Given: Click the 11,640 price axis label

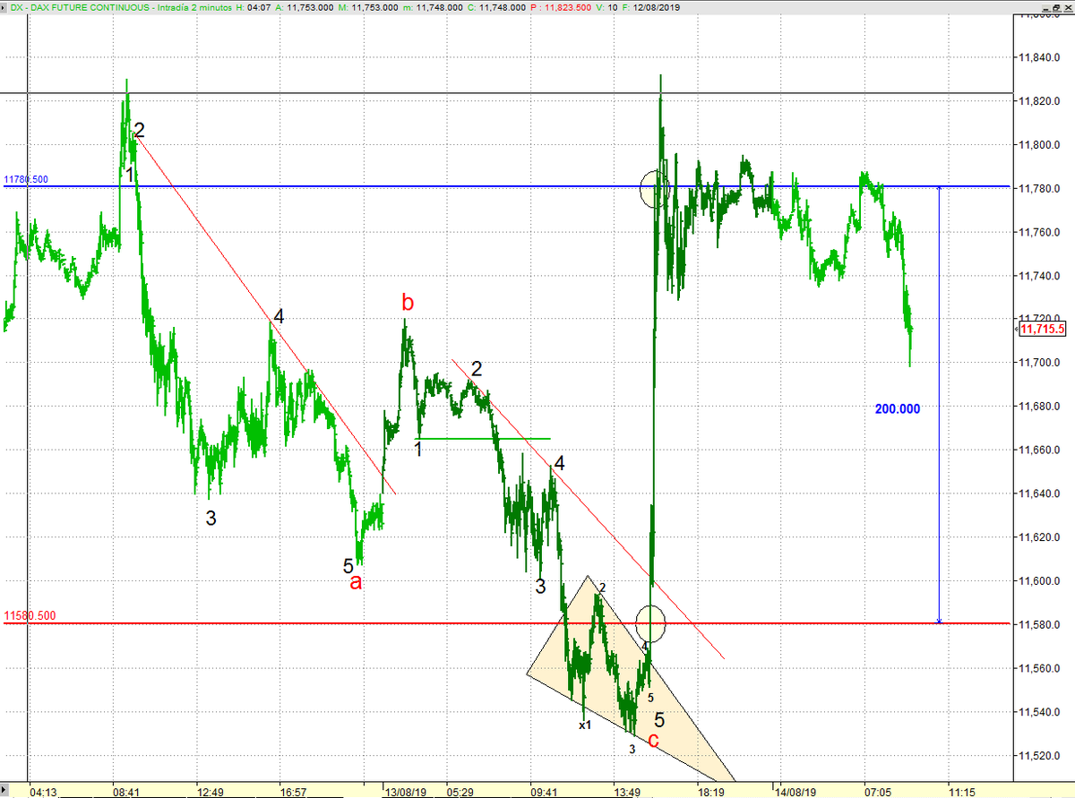Looking at the screenshot, I should point(1037,494).
